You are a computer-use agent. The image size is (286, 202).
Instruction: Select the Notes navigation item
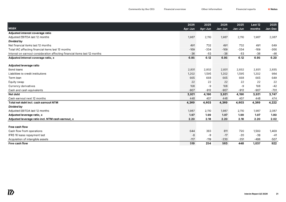(x=274, y=9)
